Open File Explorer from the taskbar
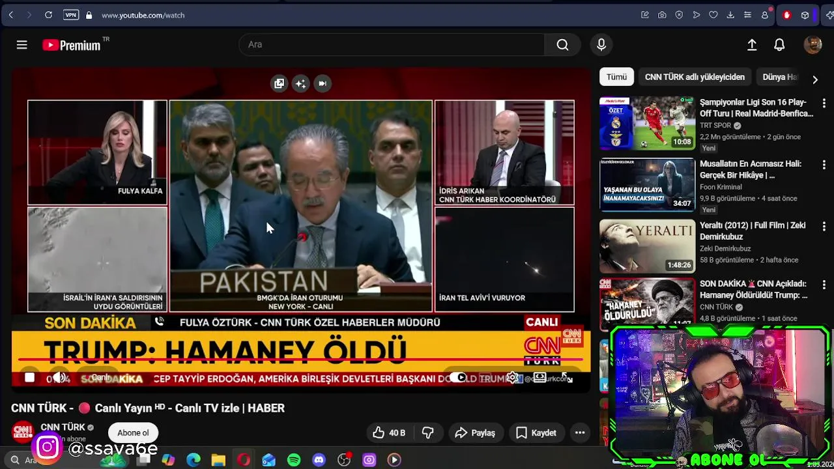 pyautogui.click(x=218, y=460)
